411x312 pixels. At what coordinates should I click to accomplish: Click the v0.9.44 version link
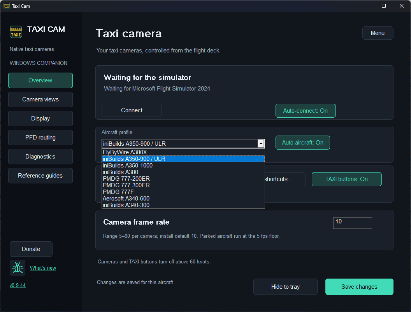click(x=18, y=285)
